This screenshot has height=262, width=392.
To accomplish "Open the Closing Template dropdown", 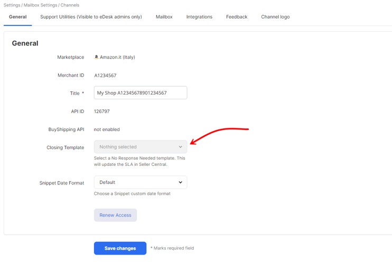I will pyautogui.click(x=141, y=147).
